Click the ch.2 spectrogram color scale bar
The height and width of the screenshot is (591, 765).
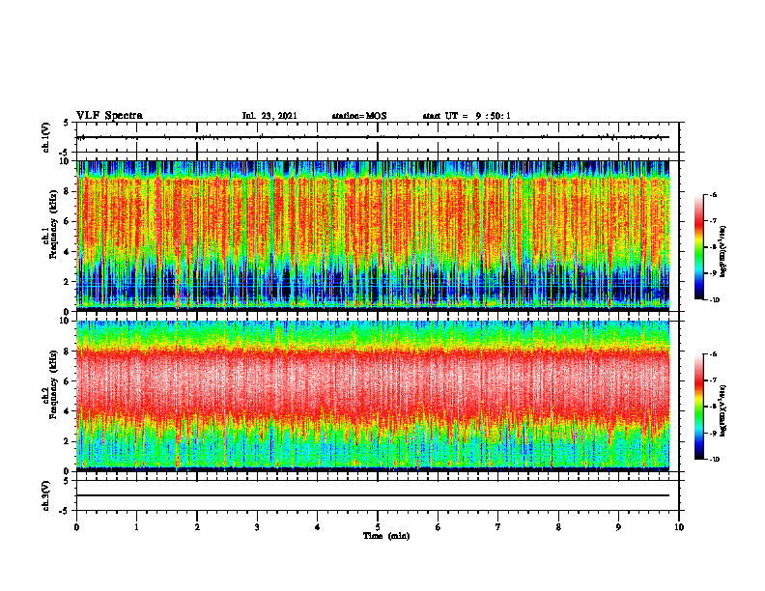(x=698, y=407)
